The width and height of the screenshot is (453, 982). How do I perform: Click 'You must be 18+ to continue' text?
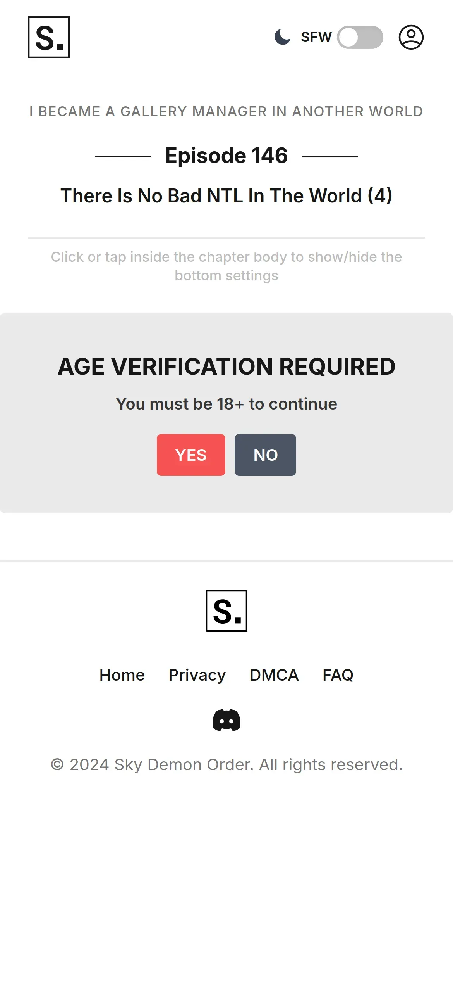coord(226,404)
